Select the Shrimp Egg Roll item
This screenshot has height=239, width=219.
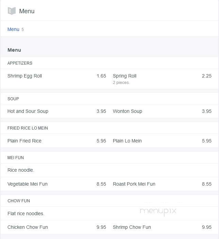coord(24,76)
